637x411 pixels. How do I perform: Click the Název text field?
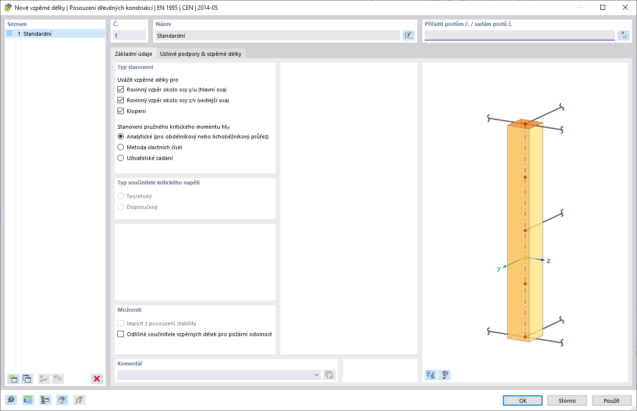pos(277,35)
